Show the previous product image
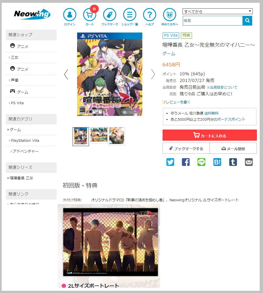Viewport: 263px width, 293px height. coord(66,74)
